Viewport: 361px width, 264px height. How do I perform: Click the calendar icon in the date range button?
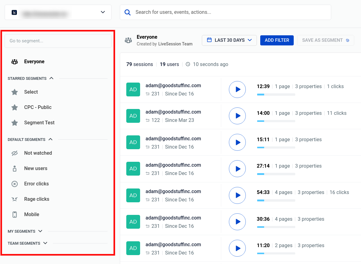209,40
